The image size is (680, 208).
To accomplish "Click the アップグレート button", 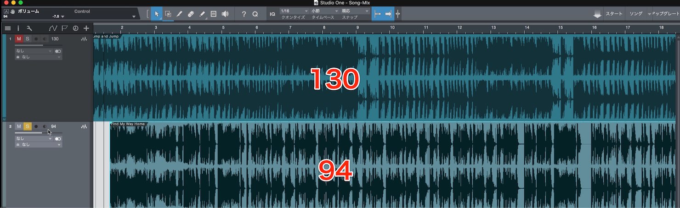I will pyautogui.click(x=666, y=14).
